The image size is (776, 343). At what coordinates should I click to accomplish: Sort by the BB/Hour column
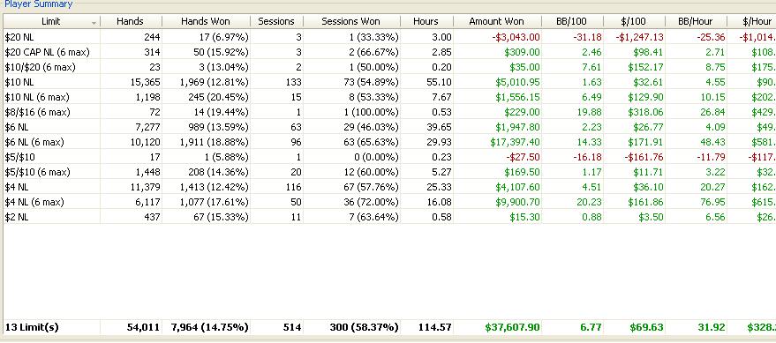[x=696, y=21]
